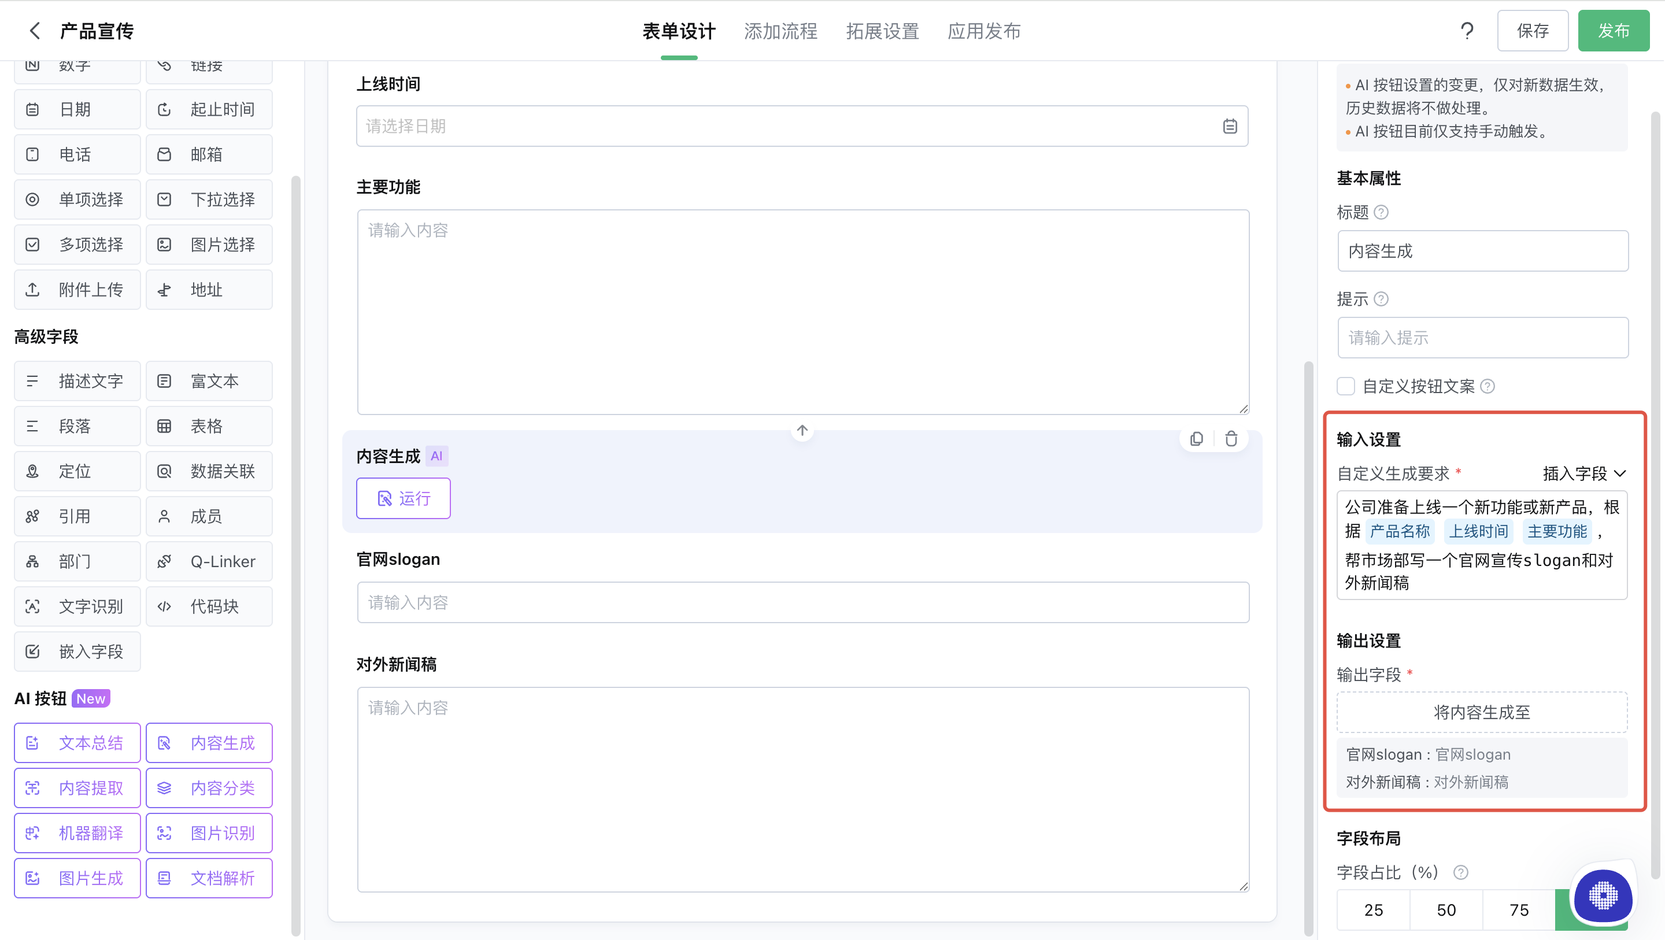
Task: Add the 成员 field component
Action: pyautogui.click(x=209, y=517)
